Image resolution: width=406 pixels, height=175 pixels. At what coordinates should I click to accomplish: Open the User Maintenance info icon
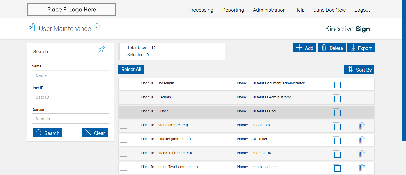[x=97, y=27]
